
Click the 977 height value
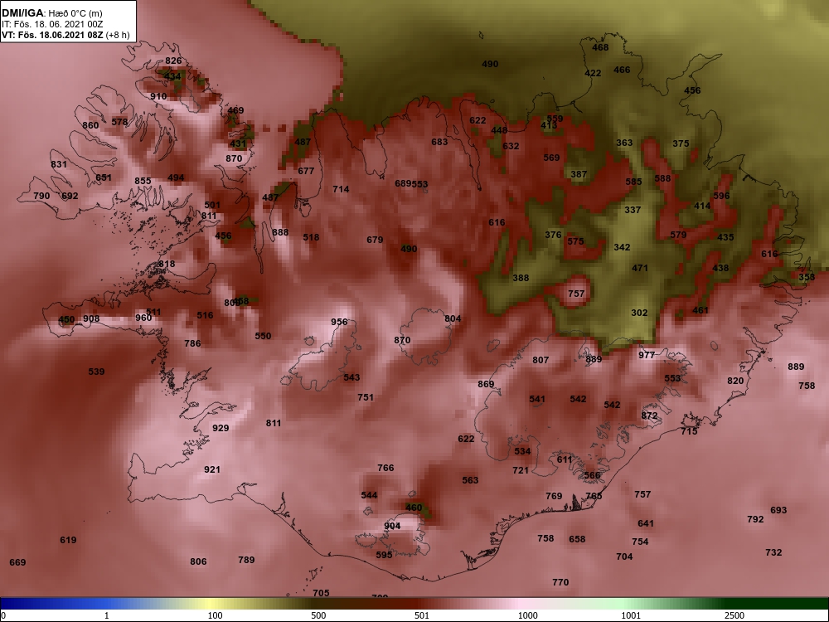tap(647, 355)
